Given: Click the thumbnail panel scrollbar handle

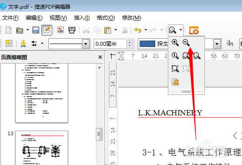Looking at the screenshot, I should click(99, 134).
